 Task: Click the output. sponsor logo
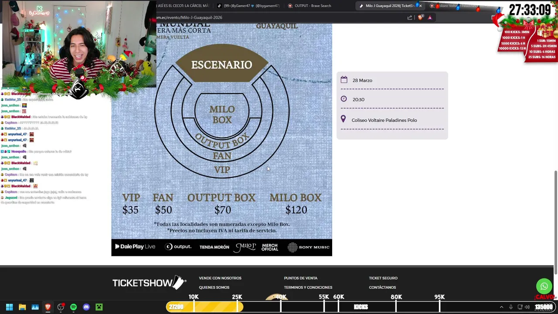coord(178,246)
